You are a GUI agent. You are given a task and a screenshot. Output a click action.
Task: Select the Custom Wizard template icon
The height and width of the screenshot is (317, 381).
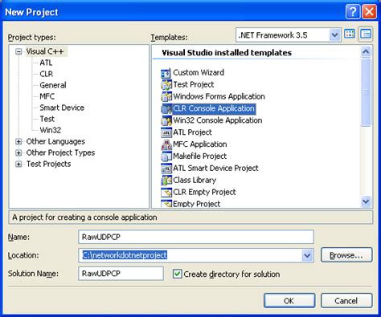[x=166, y=73]
